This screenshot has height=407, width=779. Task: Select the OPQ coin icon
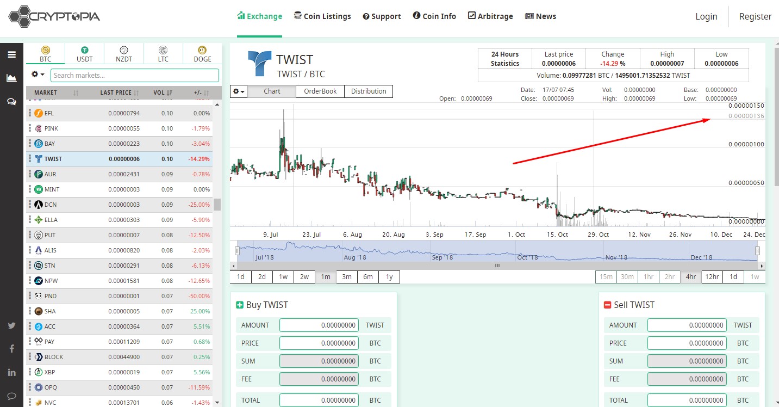[39, 387]
